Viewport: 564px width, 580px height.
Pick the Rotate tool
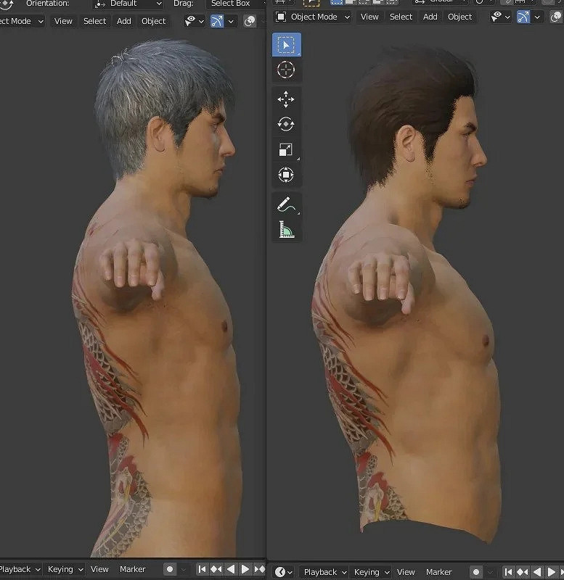coord(286,124)
